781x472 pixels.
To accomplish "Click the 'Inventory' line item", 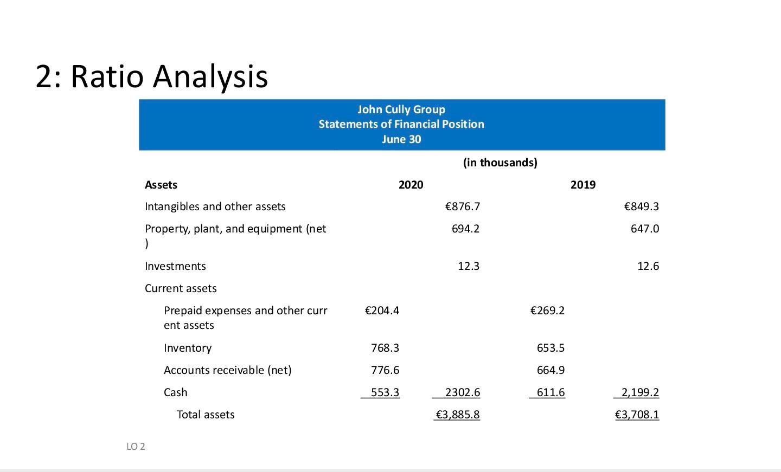I will point(188,347).
